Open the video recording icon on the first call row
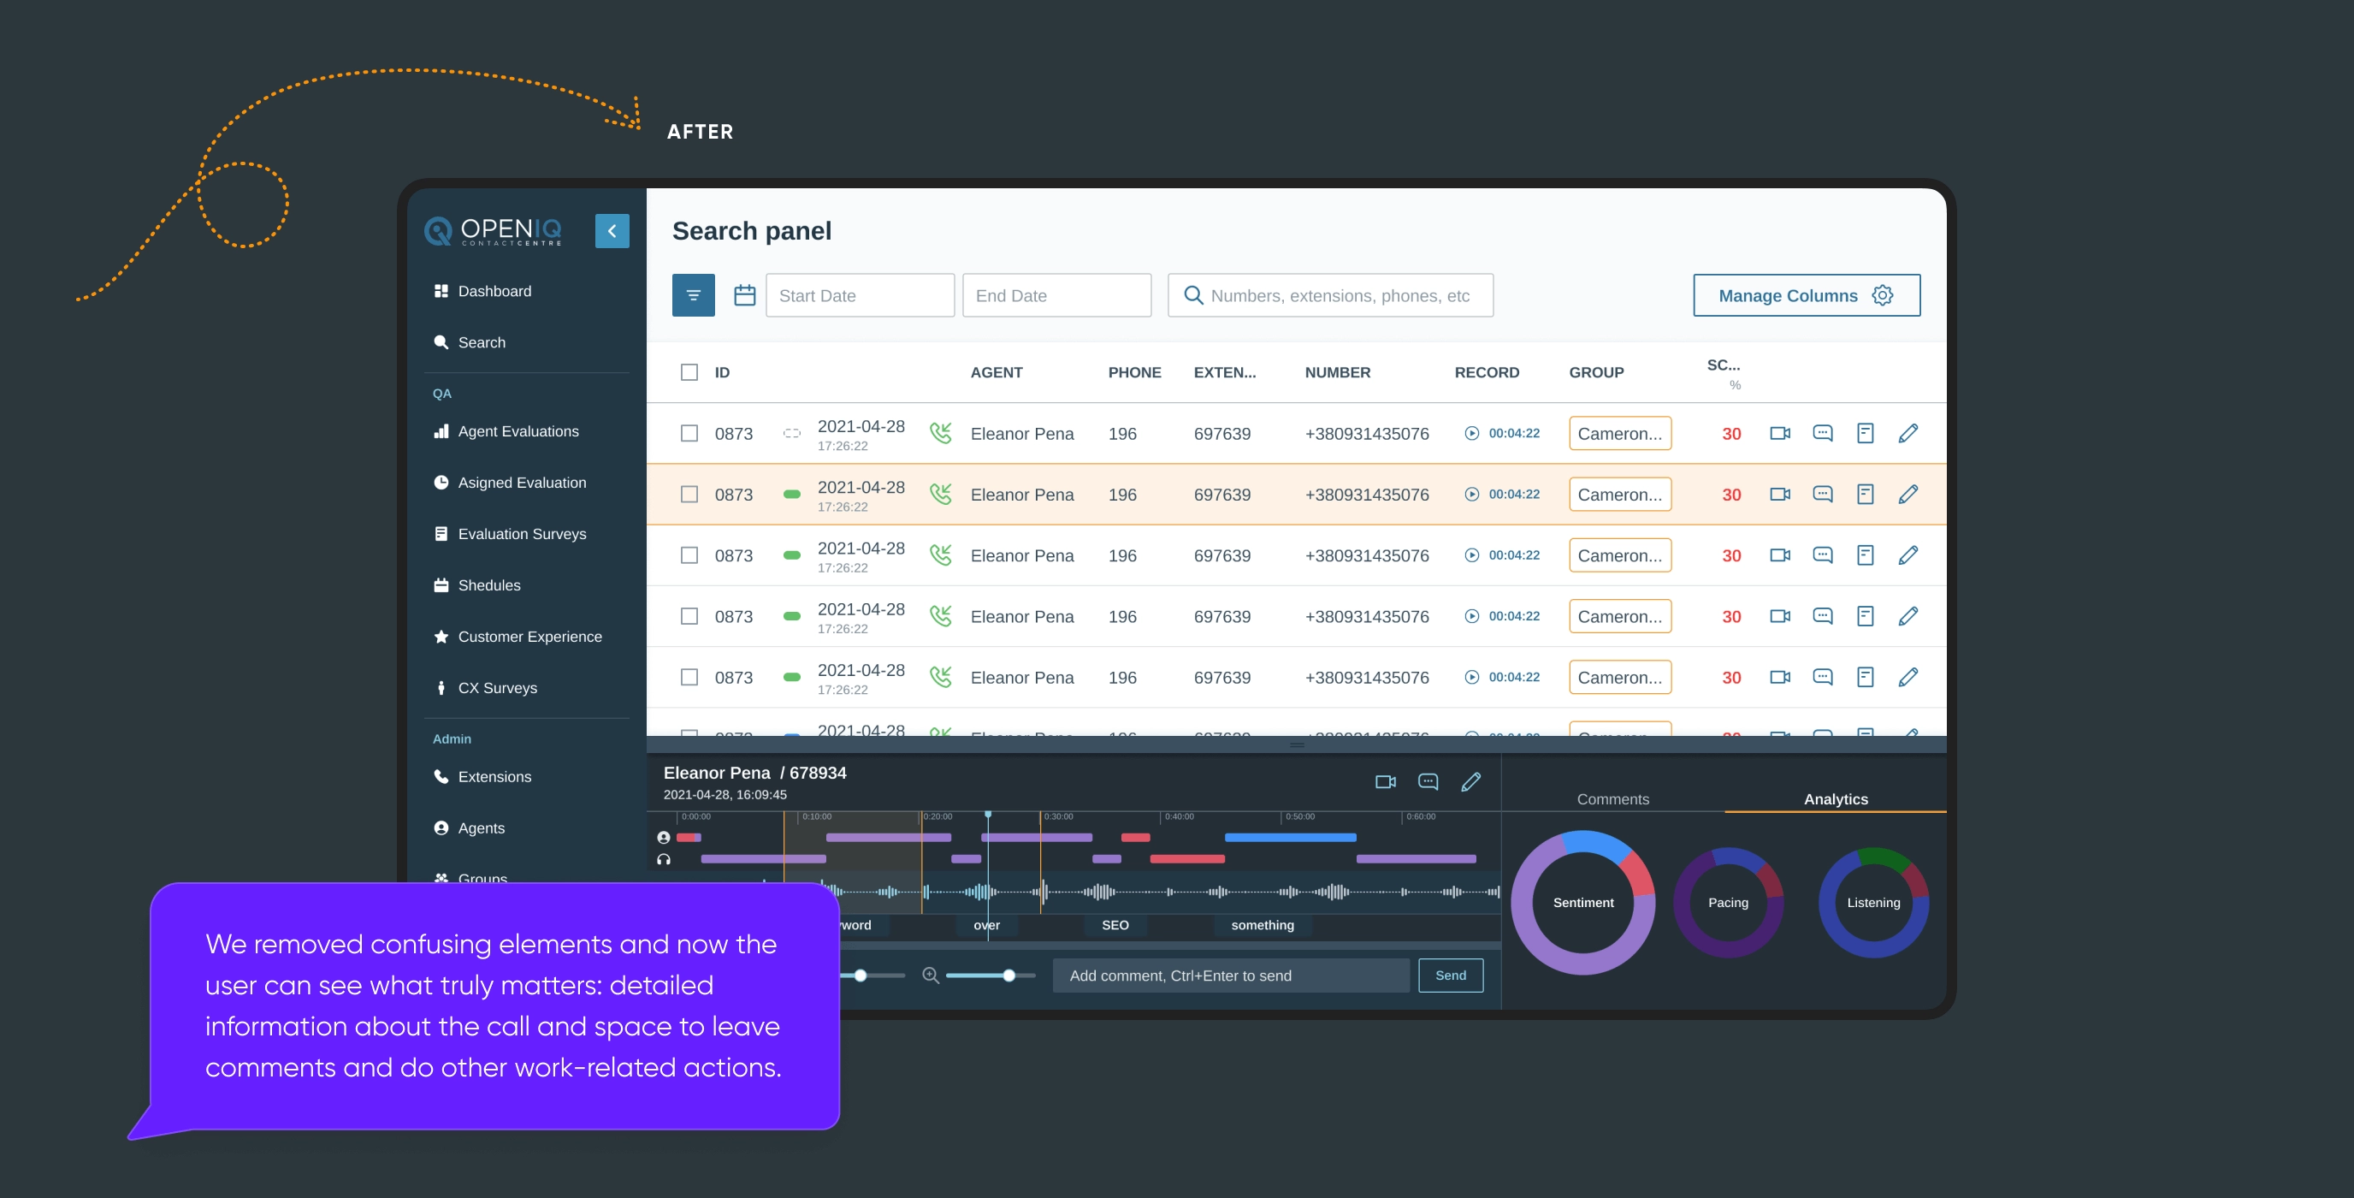 [x=1780, y=432]
